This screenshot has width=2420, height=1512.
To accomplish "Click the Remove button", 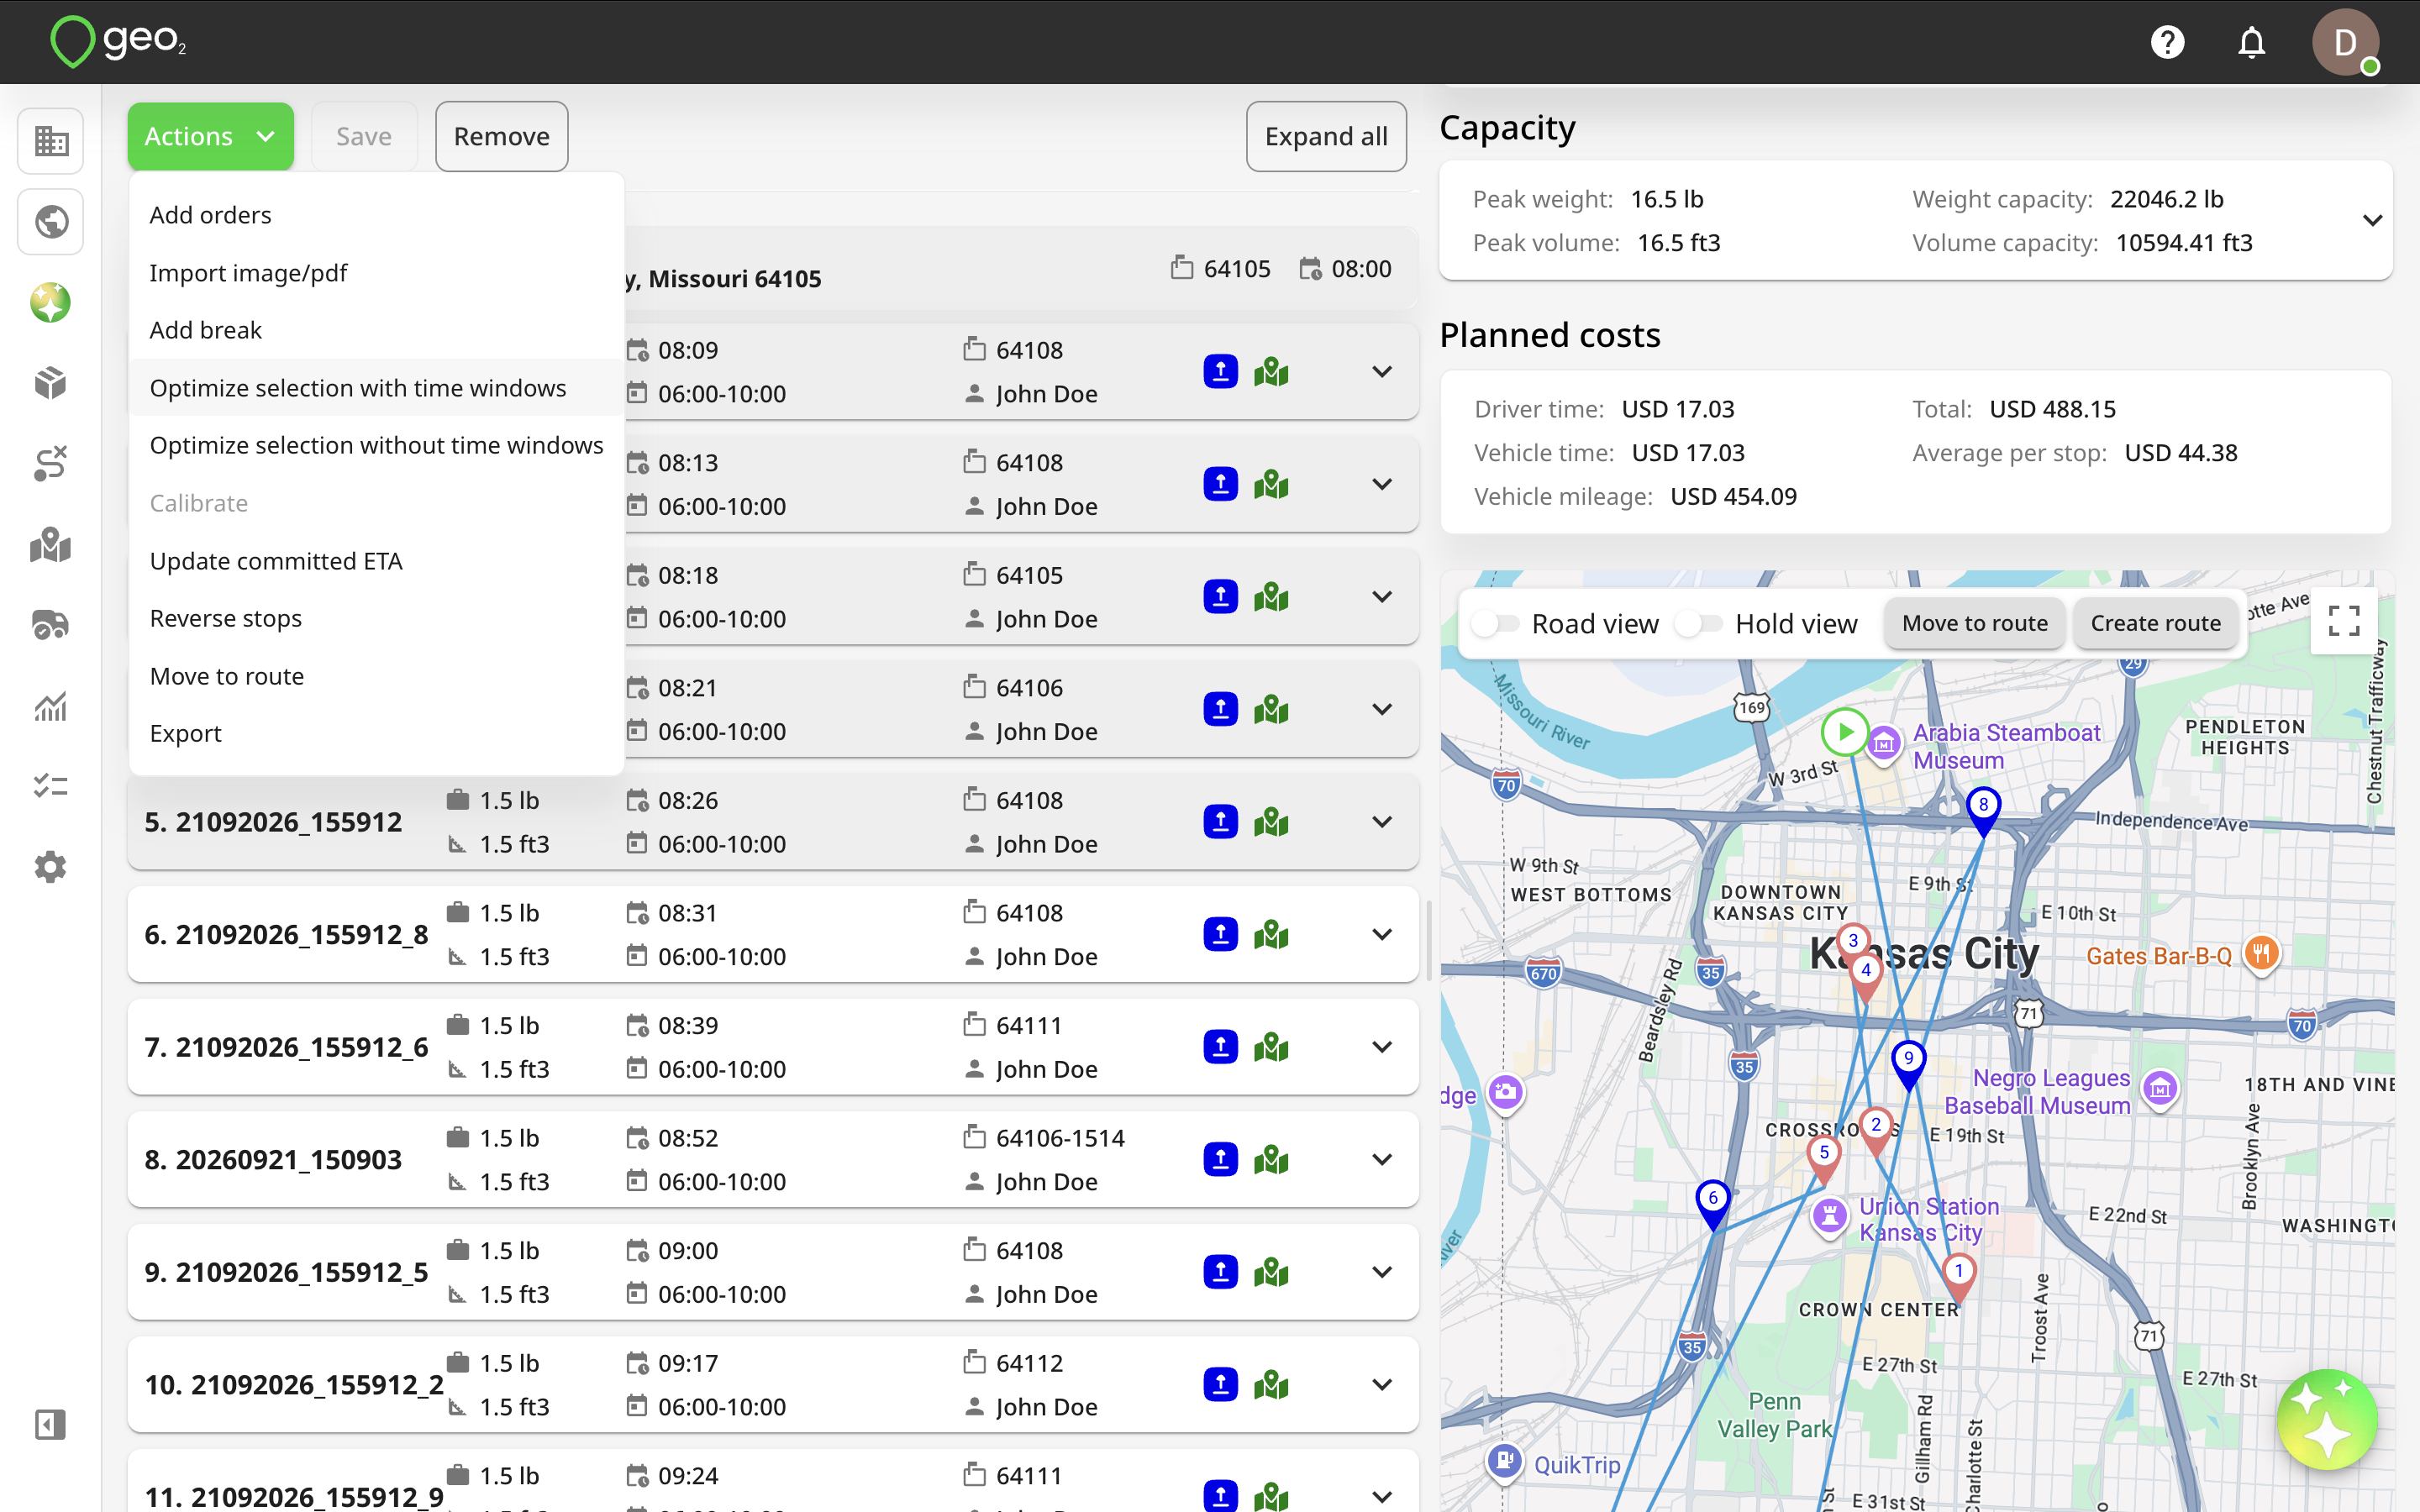I will coord(501,136).
